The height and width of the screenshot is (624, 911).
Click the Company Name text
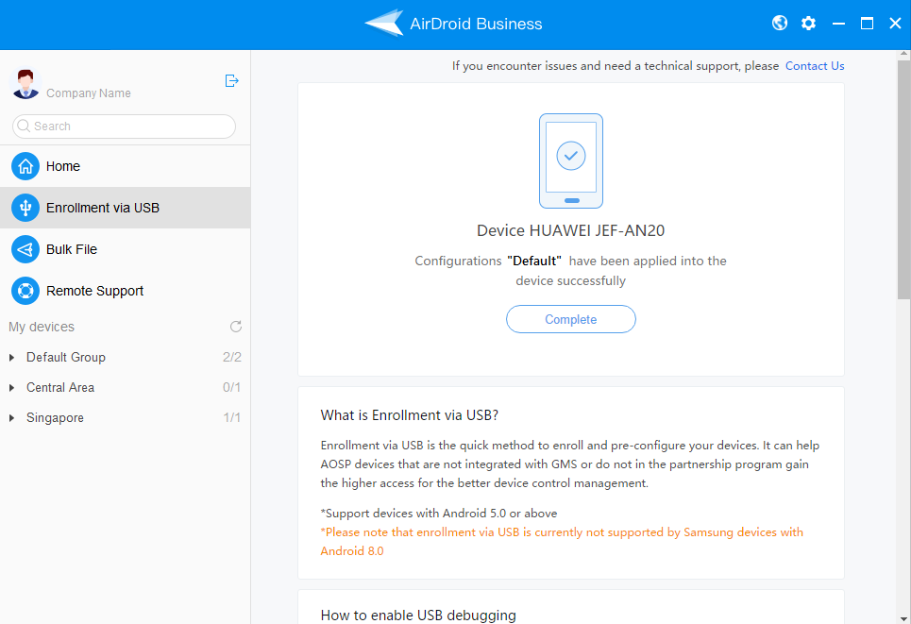click(89, 93)
